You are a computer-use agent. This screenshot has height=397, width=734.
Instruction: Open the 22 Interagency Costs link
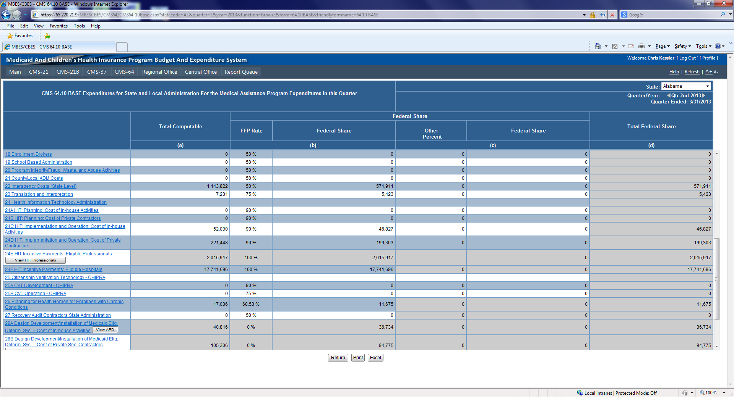(41, 186)
